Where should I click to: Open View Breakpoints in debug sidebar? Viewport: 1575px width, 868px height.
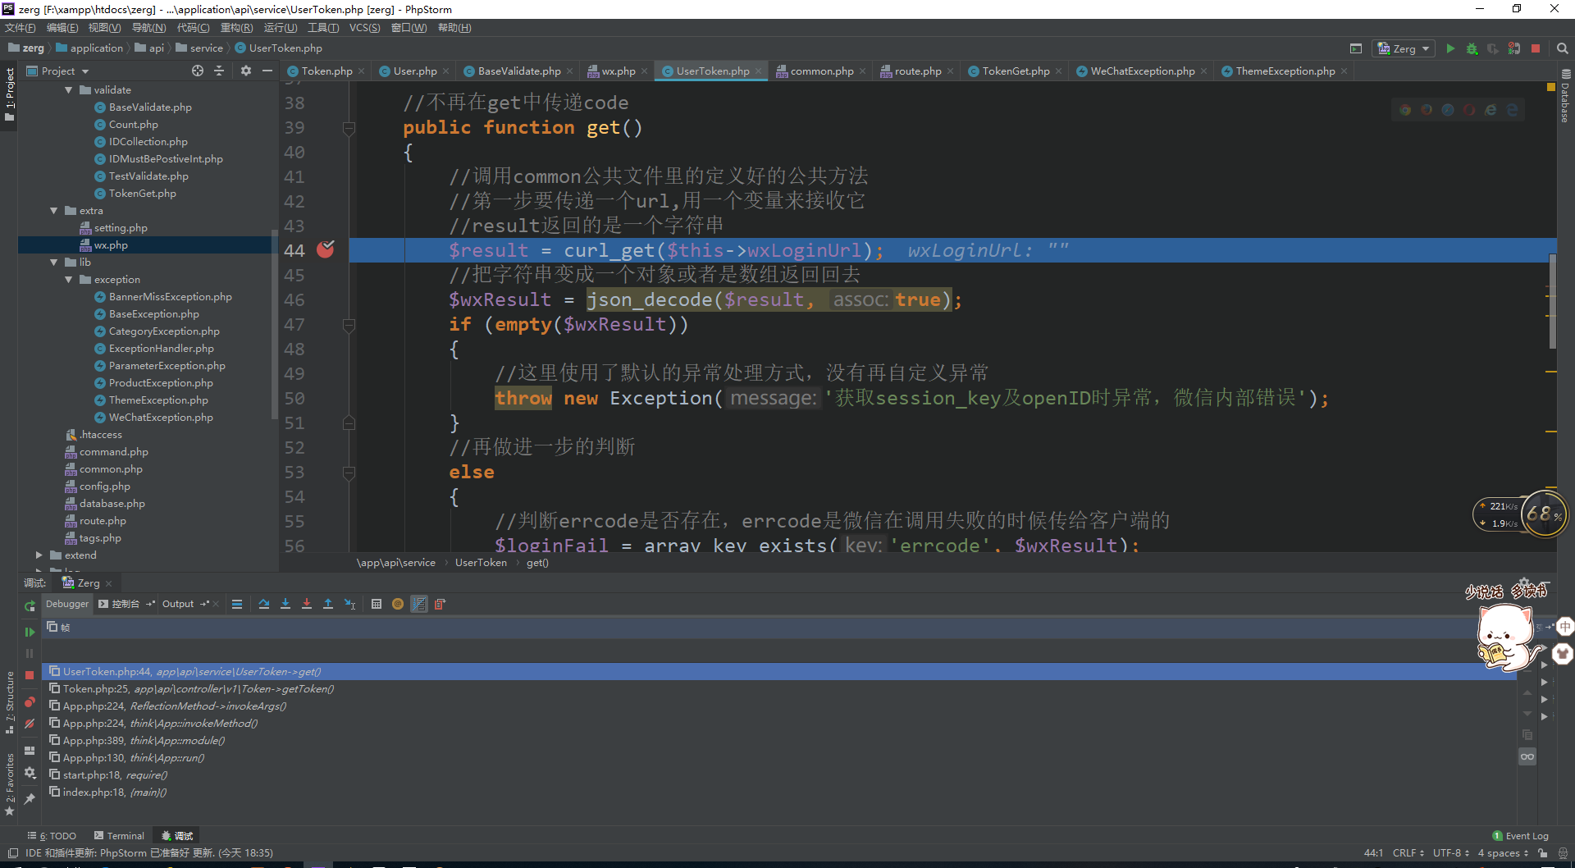click(x=30, y=702)
